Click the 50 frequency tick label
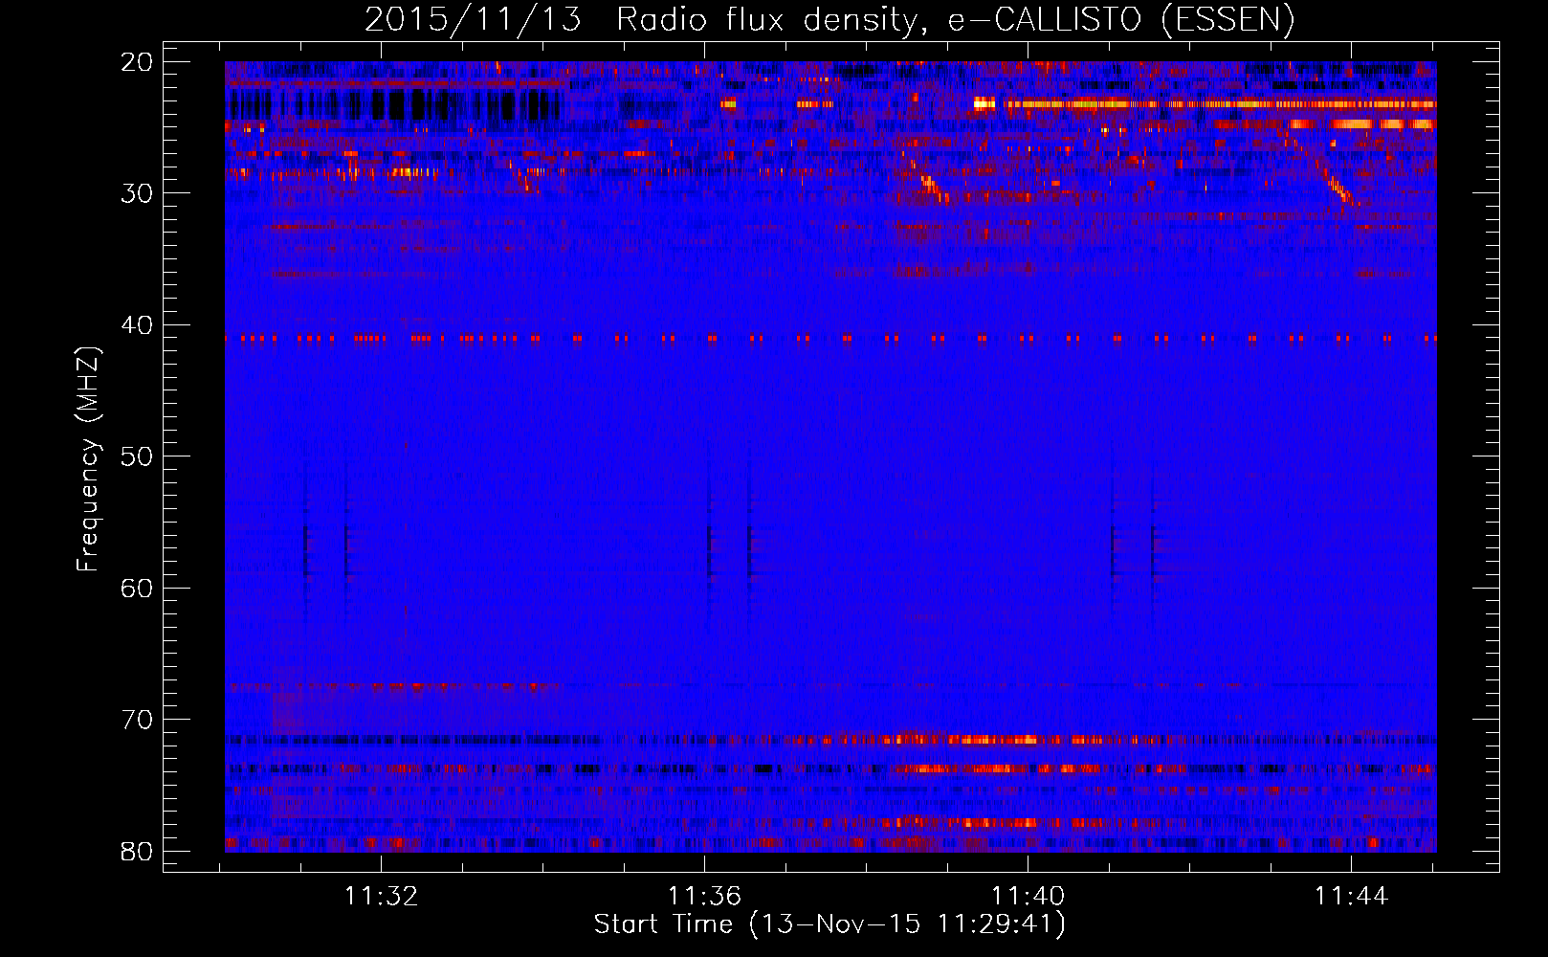This screenshot has width=1548, height=957. pyautogui.click(x=138, y=456)
